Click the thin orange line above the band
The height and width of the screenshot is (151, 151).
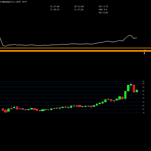click(x=75, y=48)
